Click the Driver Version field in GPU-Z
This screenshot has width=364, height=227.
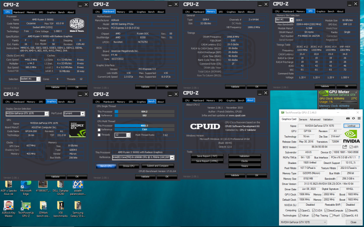click(x=329, y=184)
